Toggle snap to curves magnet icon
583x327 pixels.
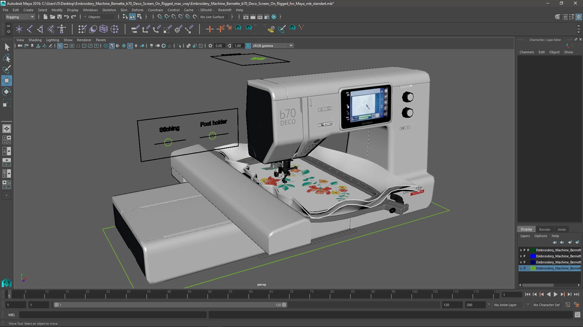tap(167, 17)
